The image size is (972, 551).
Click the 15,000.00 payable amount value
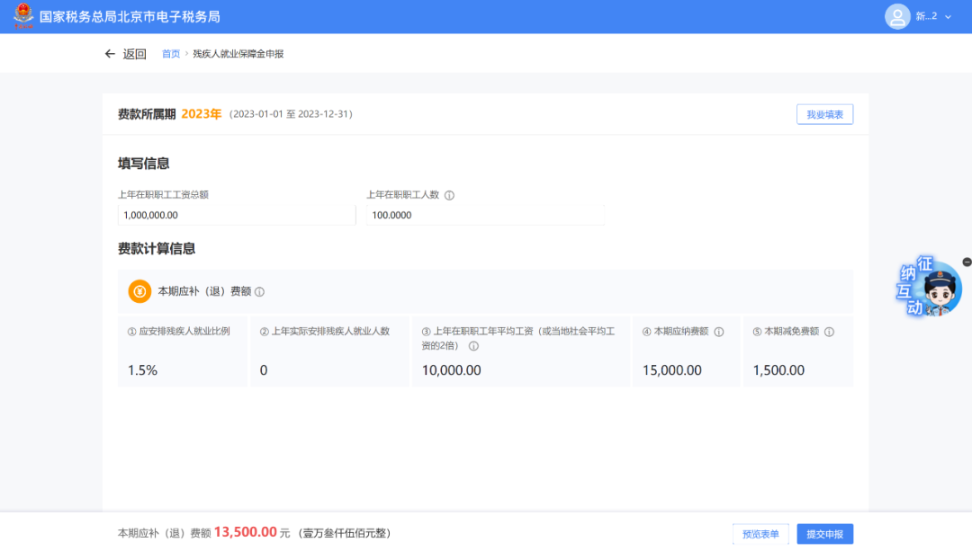[x=672, y=370]
